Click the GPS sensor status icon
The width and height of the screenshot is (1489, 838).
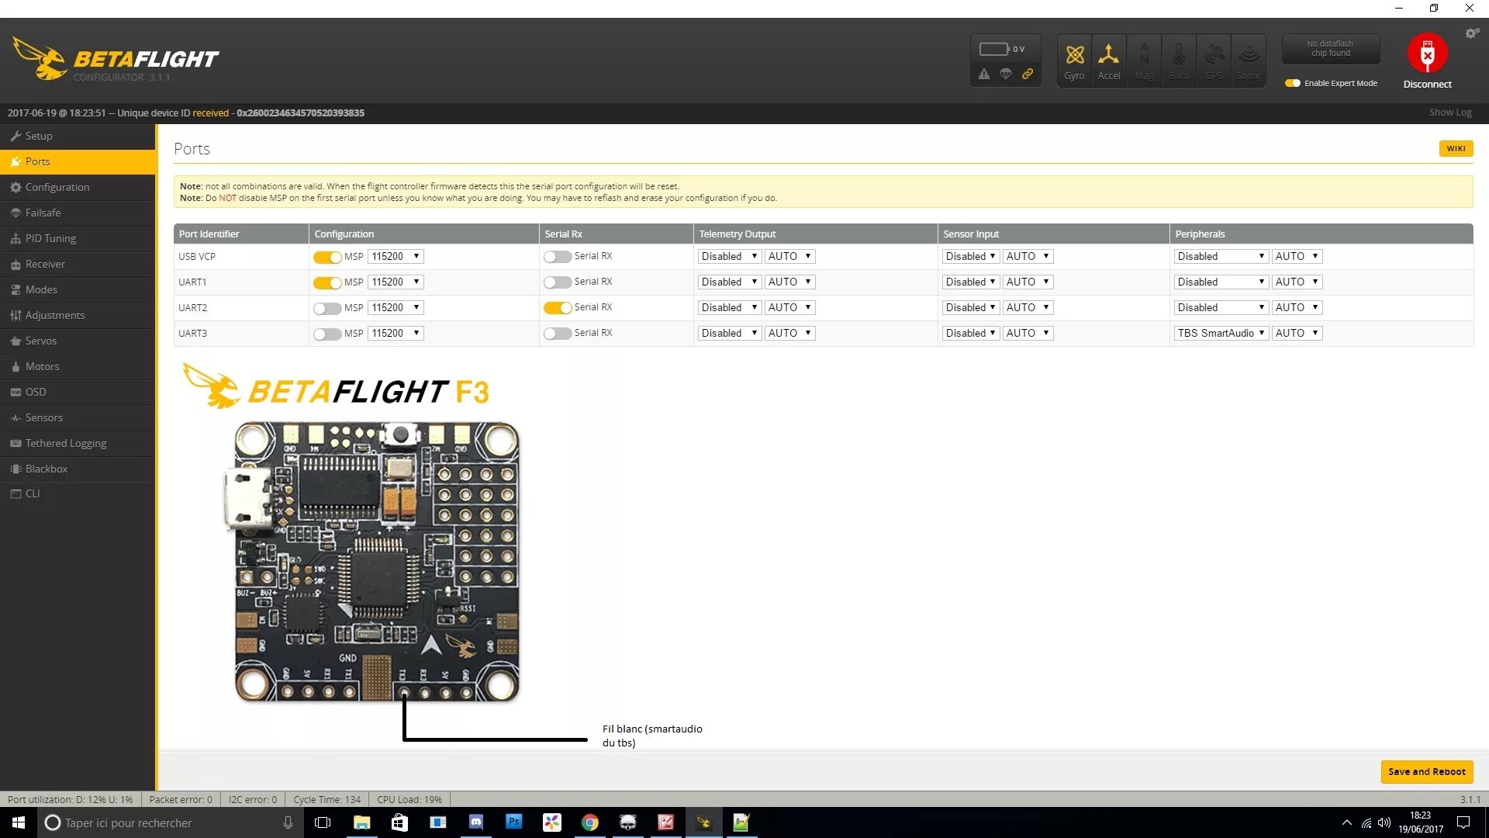click(1214, 56)
